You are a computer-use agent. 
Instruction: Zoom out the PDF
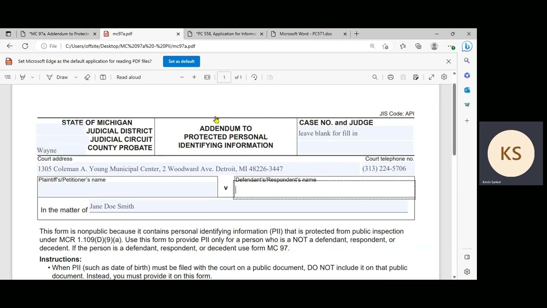click(x=182, y=77)
